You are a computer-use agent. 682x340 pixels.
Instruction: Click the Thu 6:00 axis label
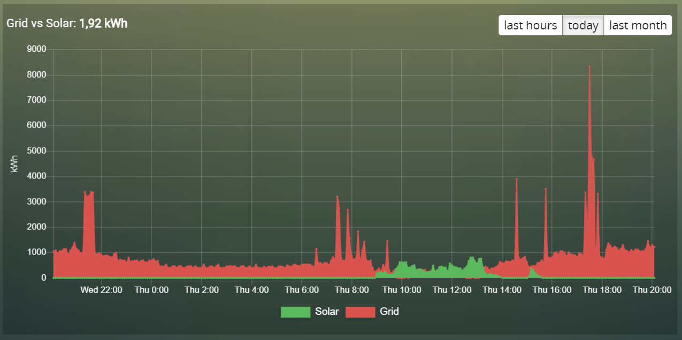[302, 290]
